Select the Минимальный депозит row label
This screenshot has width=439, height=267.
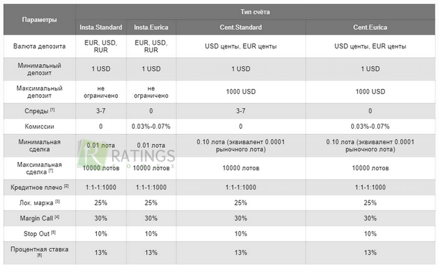tap(39, 69)
